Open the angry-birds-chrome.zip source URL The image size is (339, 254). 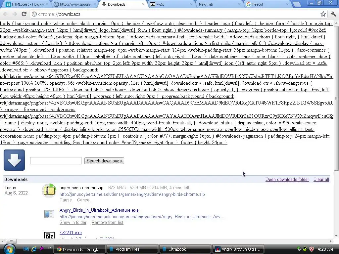132,194
